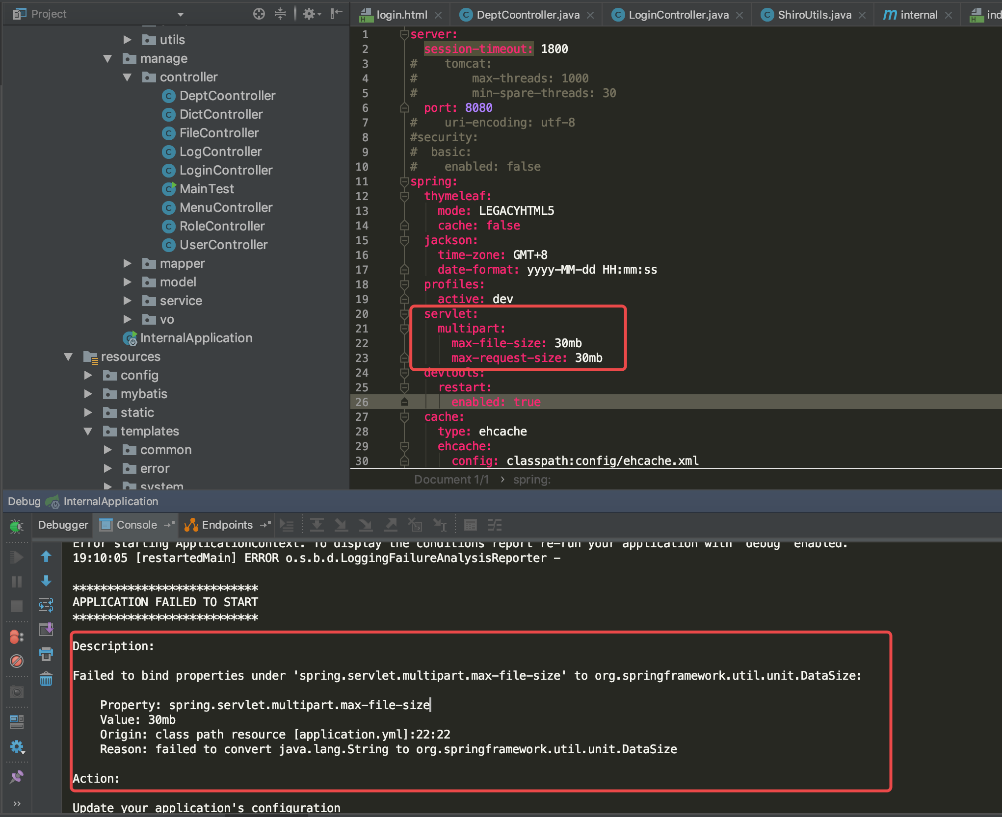Clear all console output with trash icon
The image size is (1002, 817).
tap(46, 679)
